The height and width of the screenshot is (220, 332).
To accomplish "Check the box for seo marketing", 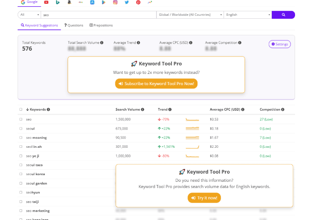I will pyautogui.click(x=21, y=211).
